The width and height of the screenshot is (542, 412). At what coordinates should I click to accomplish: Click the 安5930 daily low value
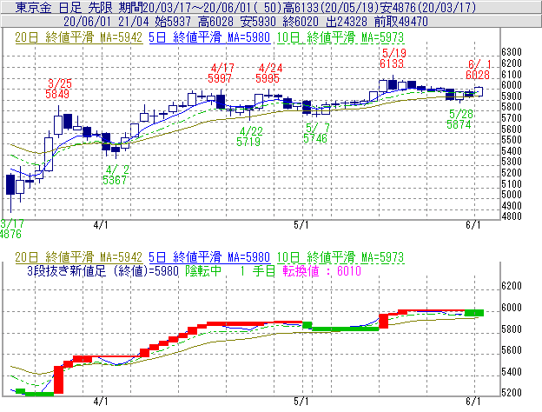pyautogui.click(x=258, y=22)
